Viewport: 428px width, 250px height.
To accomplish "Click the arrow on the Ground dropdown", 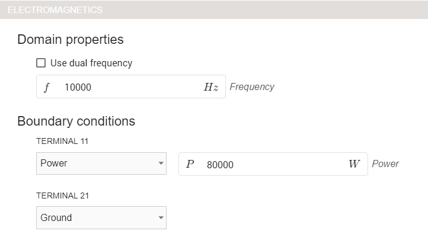I will click(161, 217).
